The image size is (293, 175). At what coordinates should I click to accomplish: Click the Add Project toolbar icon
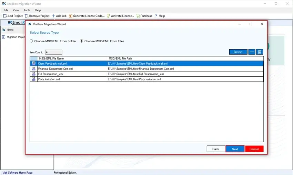pyautogui.click(x=5, y=16)
